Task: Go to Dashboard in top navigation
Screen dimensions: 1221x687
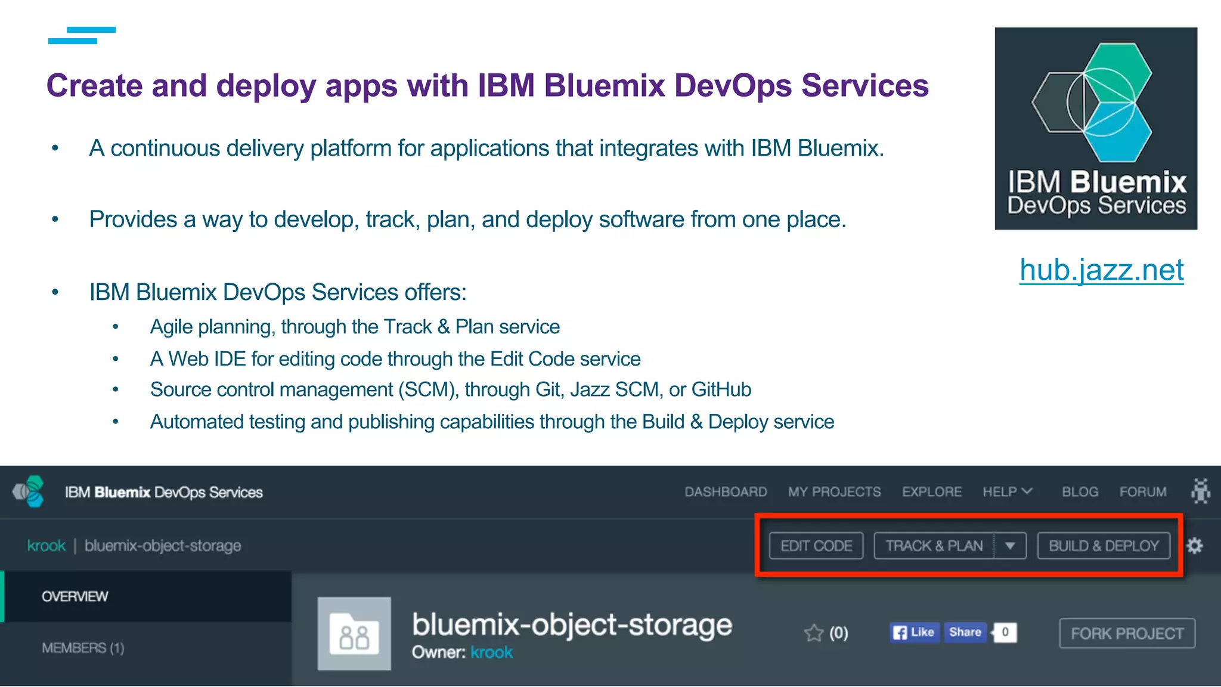Action: tap(726, 492)
